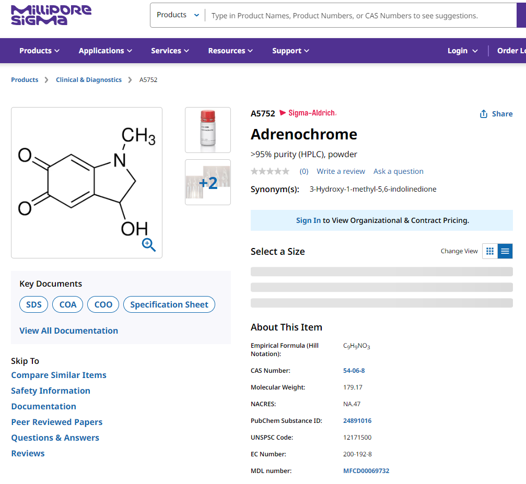Click the Adrenochrome product title
The height and width of the screenshot is (484, 526).
coord(304,135)
